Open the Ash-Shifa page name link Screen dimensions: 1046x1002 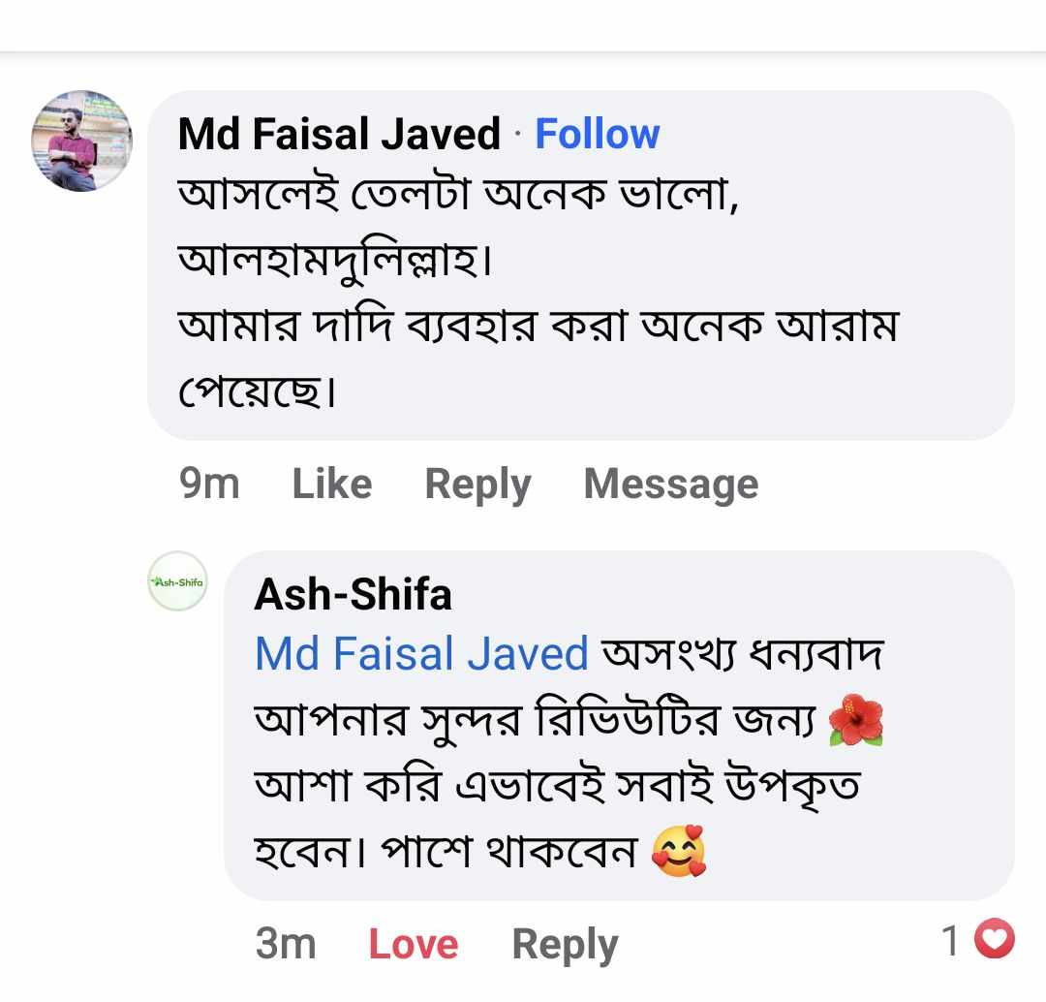point(353,594)
